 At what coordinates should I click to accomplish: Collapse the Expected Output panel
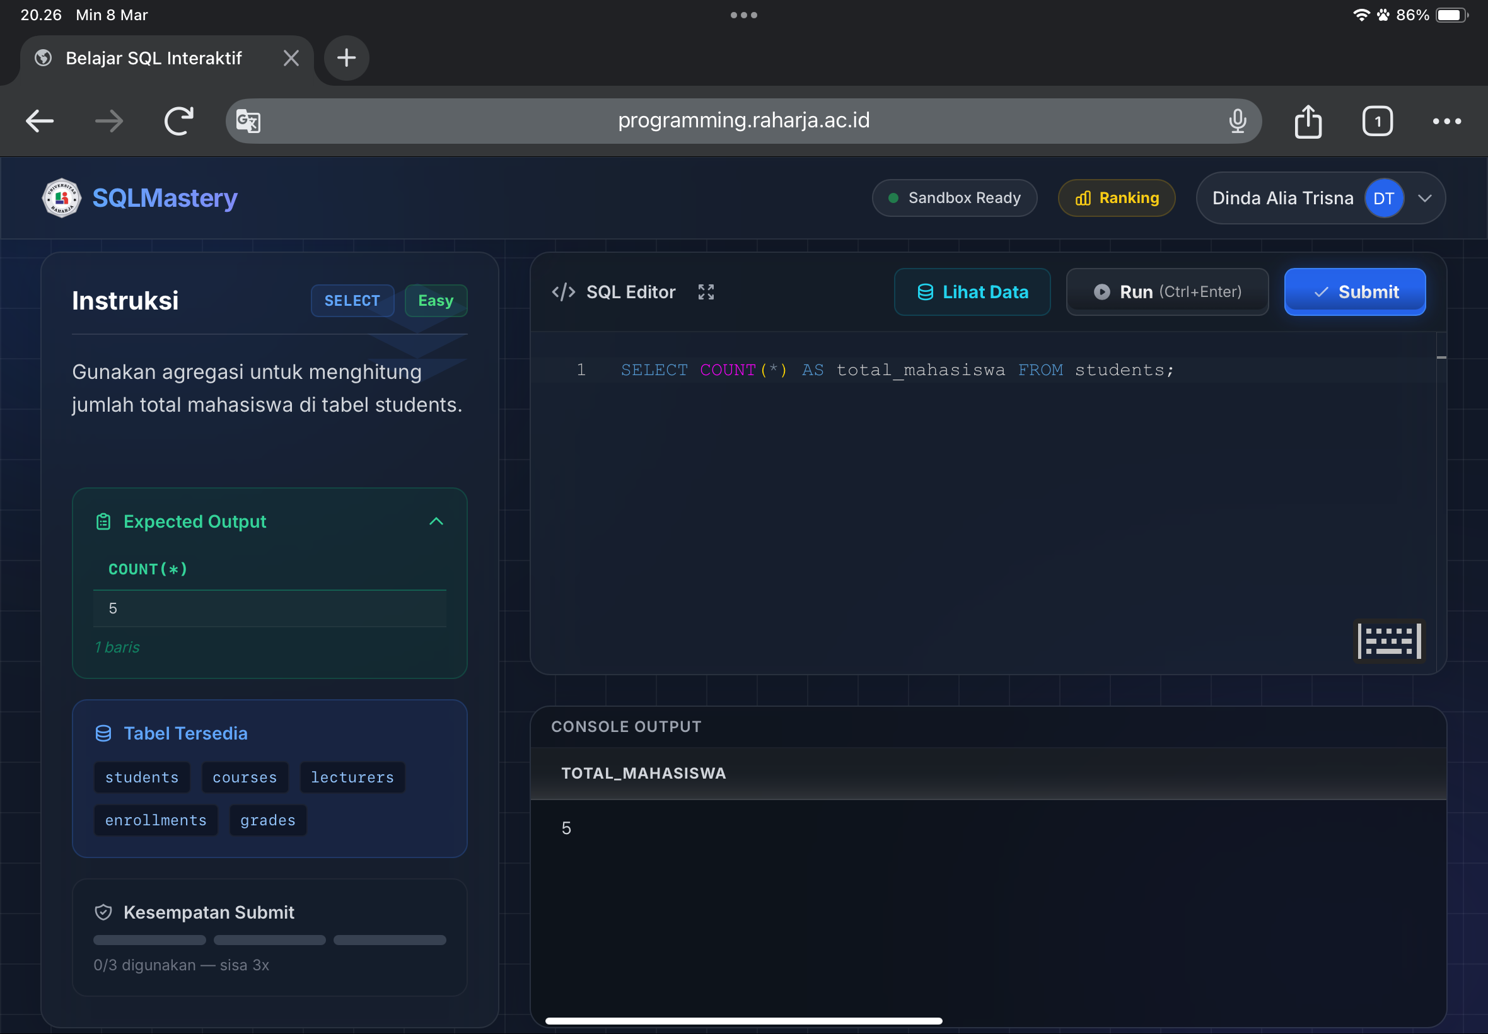pos(436,521)
